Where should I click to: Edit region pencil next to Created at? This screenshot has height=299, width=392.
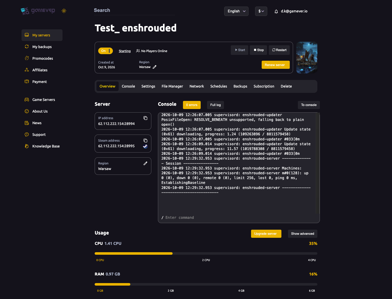[x=154, y=67]
